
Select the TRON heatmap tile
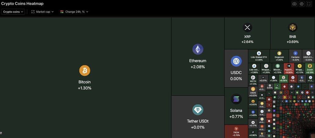click(236, 131)
